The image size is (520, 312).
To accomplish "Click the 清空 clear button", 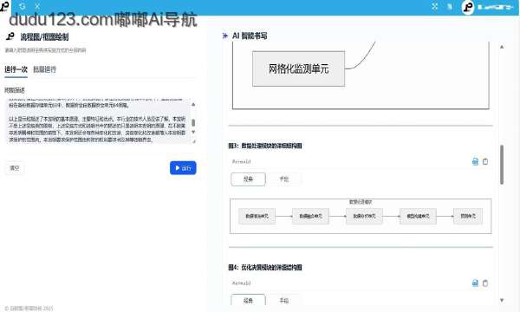I will click(x=15, y=168).
